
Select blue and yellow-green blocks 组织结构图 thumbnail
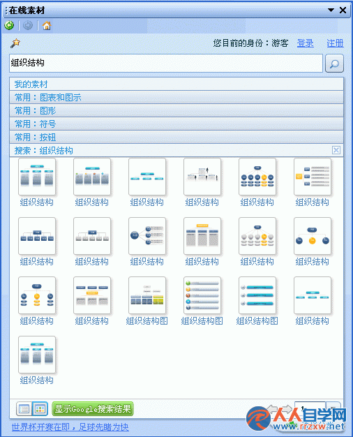(x=147, y=295)
